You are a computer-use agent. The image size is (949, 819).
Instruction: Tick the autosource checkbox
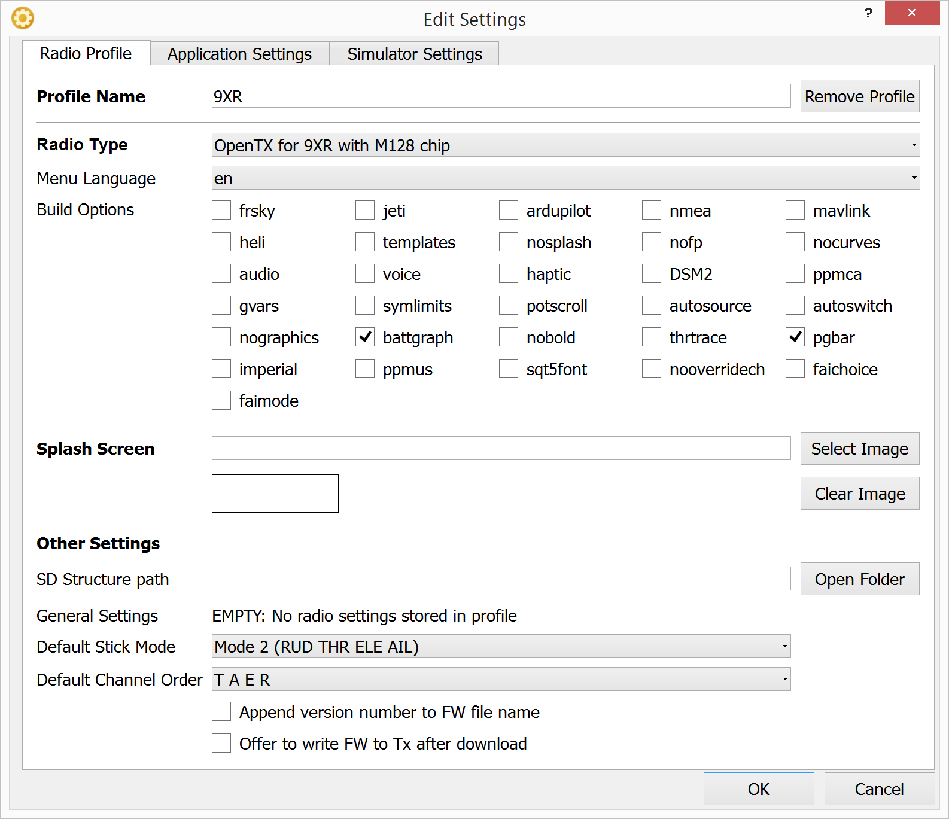coord(652,305)
